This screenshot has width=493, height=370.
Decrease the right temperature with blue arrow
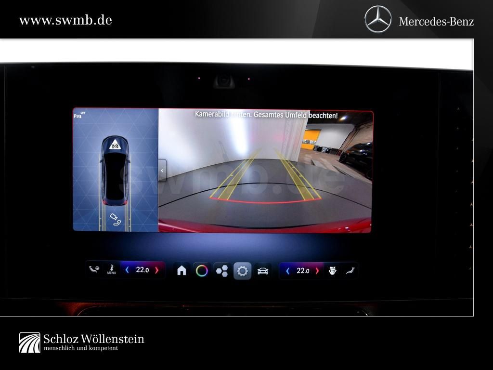(x=288, y=271)
